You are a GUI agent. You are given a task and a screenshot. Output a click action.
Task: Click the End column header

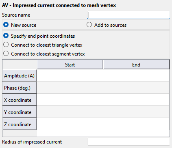pyautogui.click(x=136, y=64)
